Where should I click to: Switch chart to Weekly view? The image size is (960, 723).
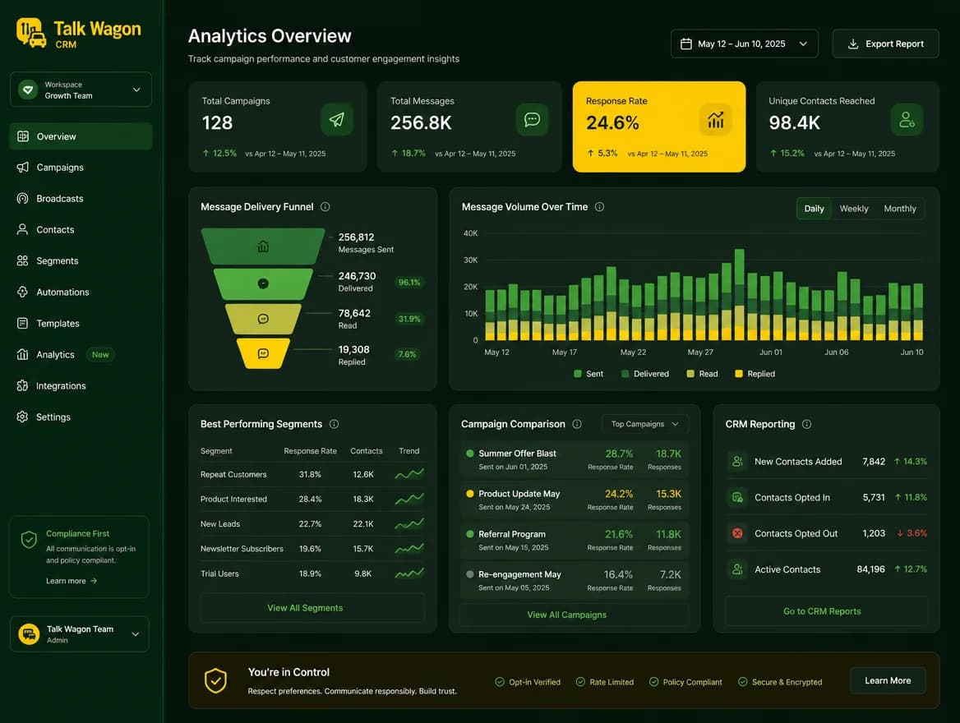(853, 209)
